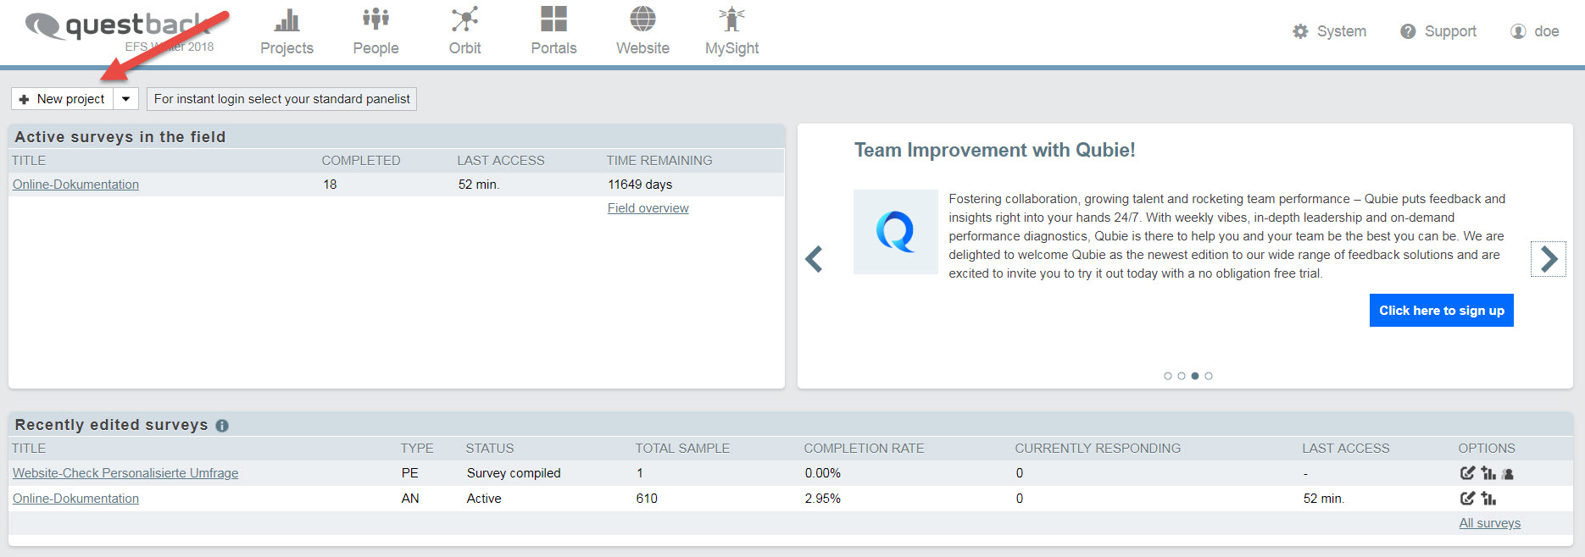The width and height of the screenshot is (1585, 557).
Task: Click the 'PE' type cell
Action: [x=410, y=473]
